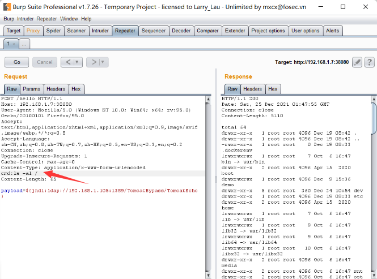
Task: Click the pencil icon to edit target
Action: [x=357, y=62]
